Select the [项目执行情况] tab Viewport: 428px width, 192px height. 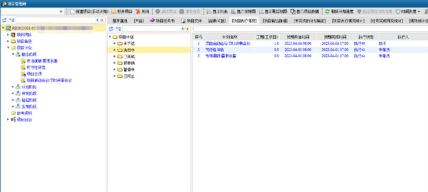244,21
